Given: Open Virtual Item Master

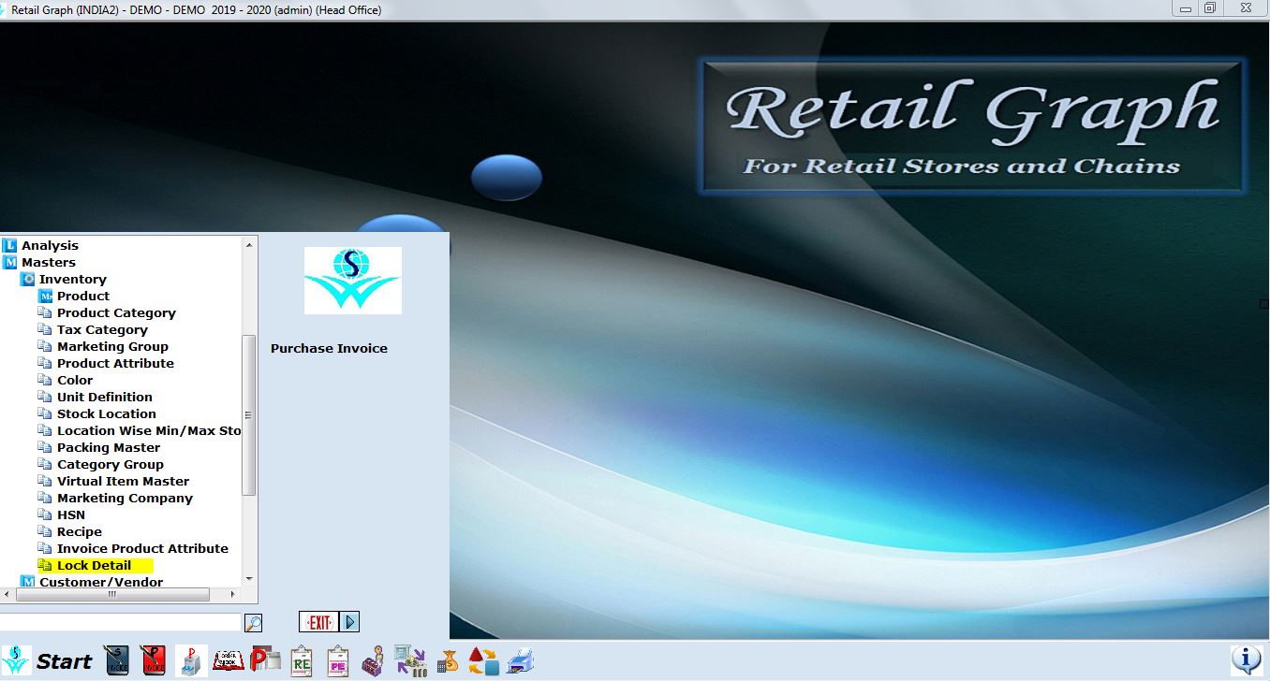Looking at the screenshot, I should [x=123, y=481].
